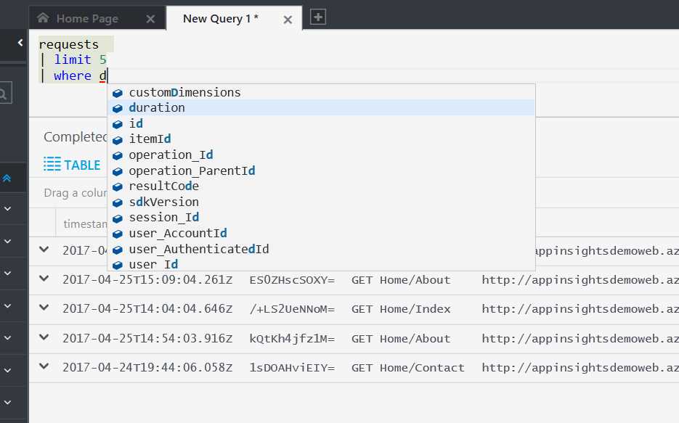Expand a collapsed section chevron in the sidebar
Viewport: 679px width, 423px height.
pos(7,209)
